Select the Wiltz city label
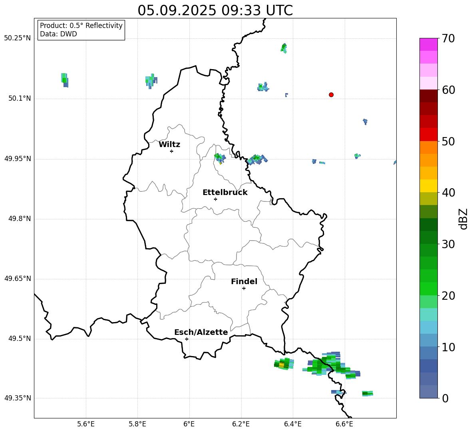473x432 pixels. (x=169, y=145)
